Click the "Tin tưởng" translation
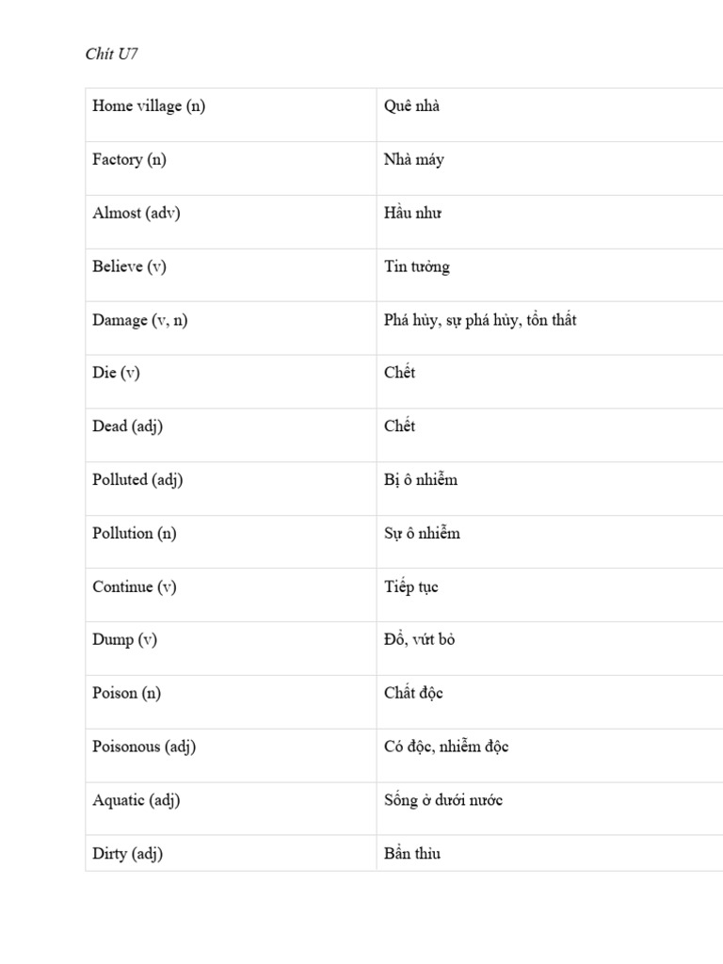723x964 pixels. [417, 266]
